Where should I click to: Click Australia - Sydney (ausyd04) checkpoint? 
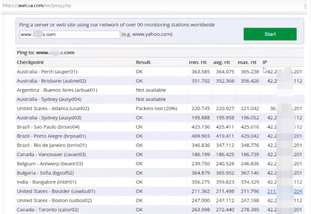click(x=49, y=99)
